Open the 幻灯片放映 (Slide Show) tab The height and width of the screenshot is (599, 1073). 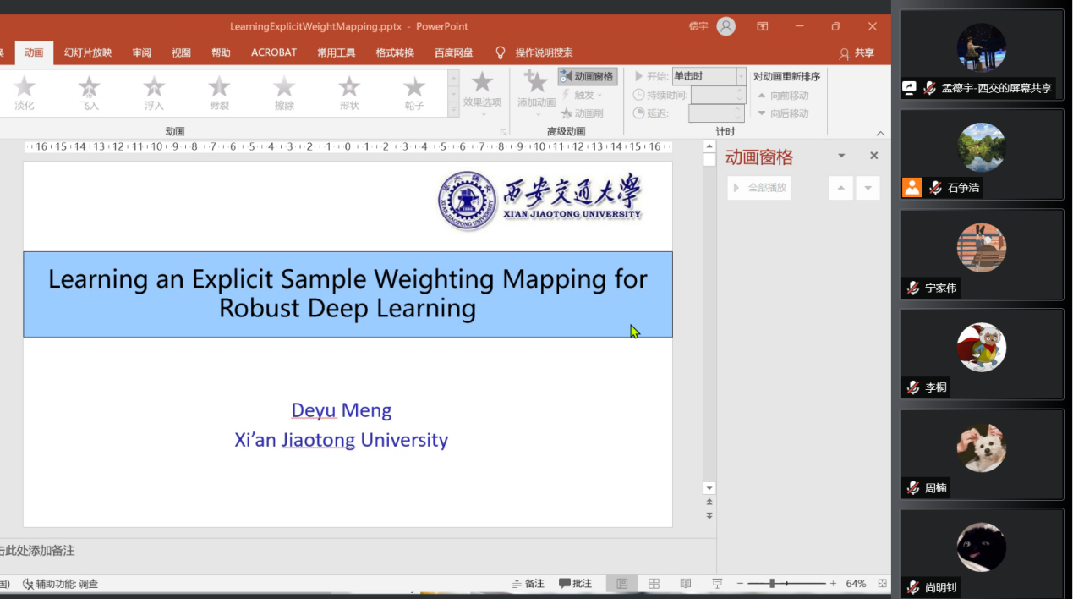88,52
